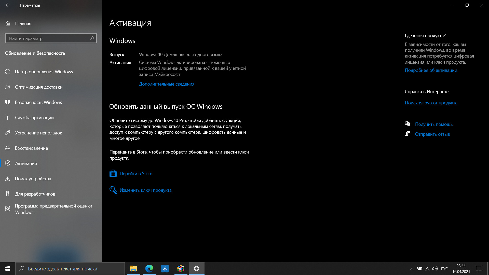Open Устранение неполадок page
Screen dimensions: 489x275
click(x=51, y=133)
